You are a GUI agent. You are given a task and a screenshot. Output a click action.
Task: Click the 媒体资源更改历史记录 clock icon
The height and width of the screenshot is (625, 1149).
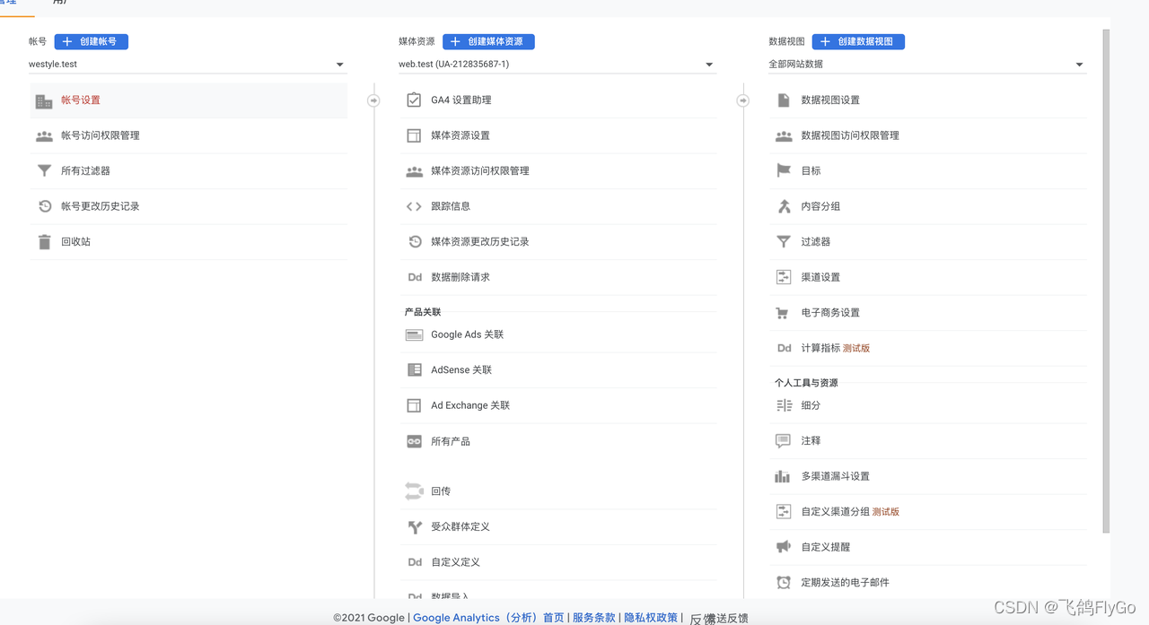point(414,242)
